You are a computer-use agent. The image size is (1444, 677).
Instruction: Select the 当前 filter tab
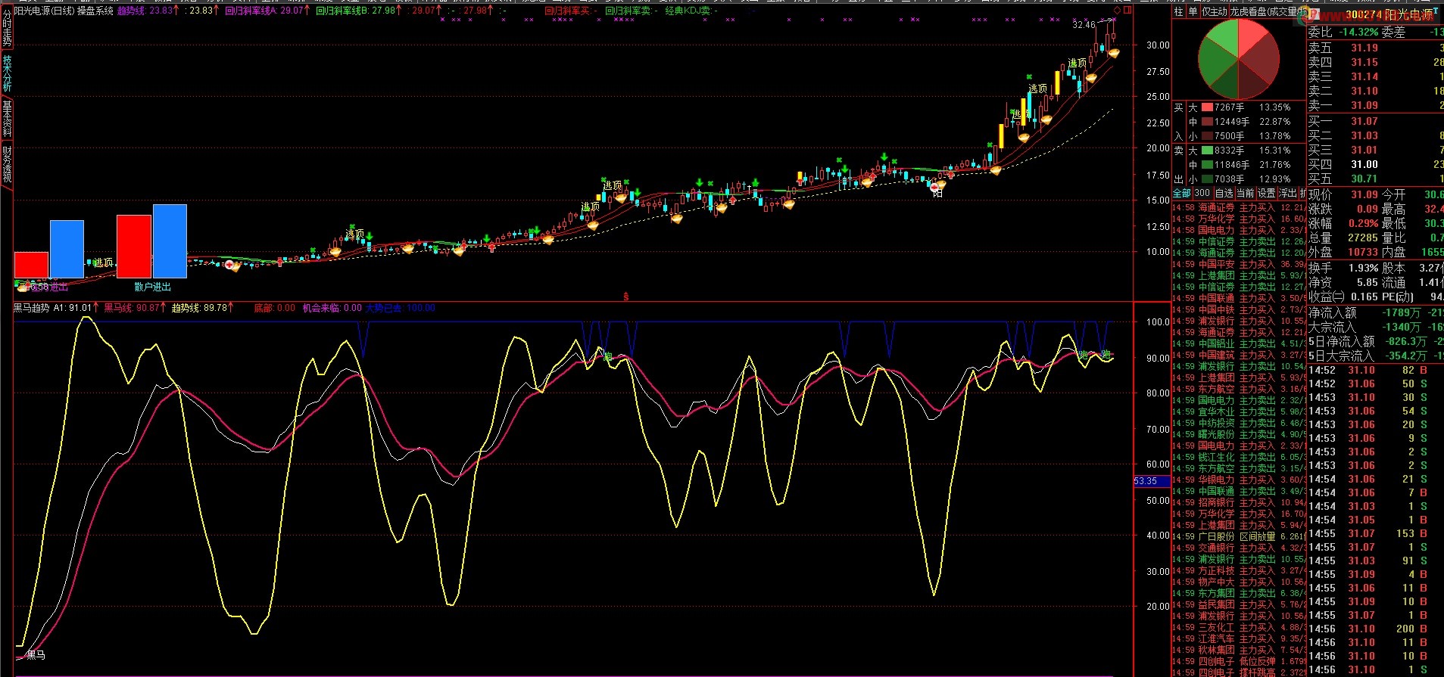(1245, 194)
